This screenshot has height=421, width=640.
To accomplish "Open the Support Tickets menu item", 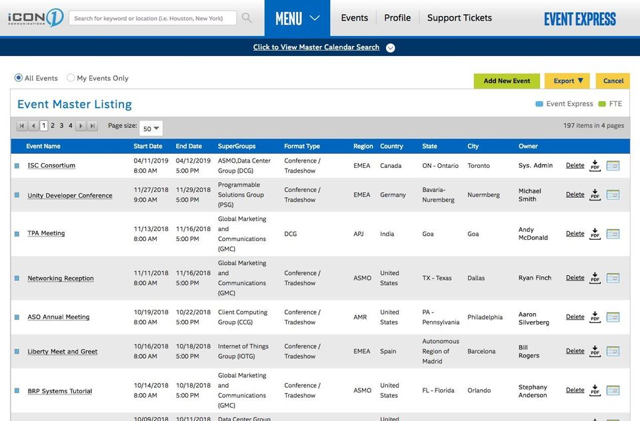I will pyautogui.click(x=459, y=18).
